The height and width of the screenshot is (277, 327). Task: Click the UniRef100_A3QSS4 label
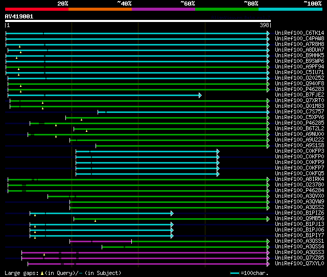tap(299, 247)
